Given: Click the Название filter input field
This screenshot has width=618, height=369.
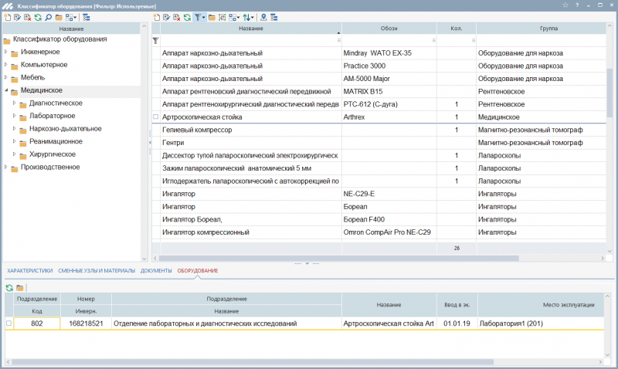Looking at the screenshot, I should (x=247, y=40).
